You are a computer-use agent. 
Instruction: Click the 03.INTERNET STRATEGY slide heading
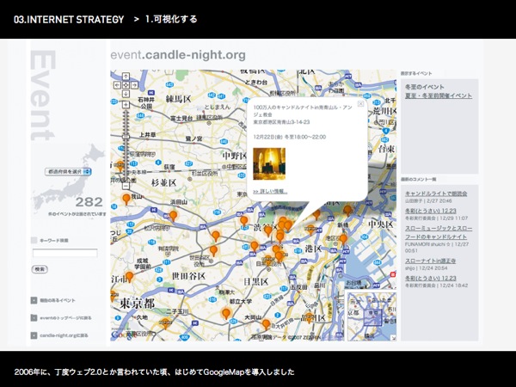tap(69, 20)
